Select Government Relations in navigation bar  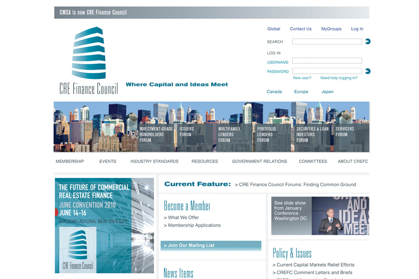click(x=259, y=162)
